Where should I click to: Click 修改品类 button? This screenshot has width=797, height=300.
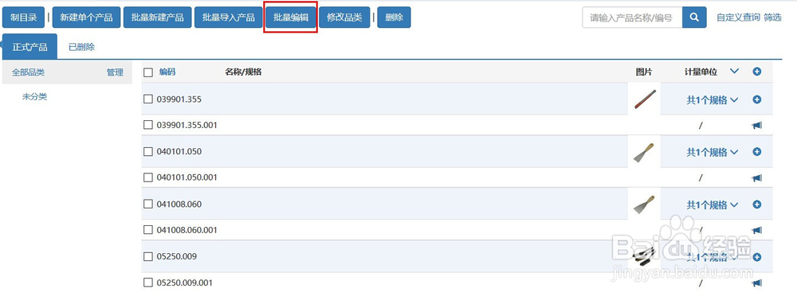coord(344,18)
